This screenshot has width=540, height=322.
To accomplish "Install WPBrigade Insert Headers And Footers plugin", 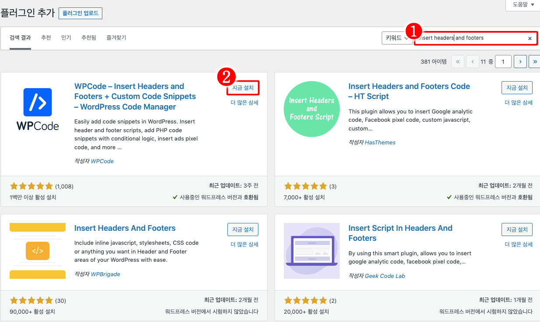I will [243, 230].
